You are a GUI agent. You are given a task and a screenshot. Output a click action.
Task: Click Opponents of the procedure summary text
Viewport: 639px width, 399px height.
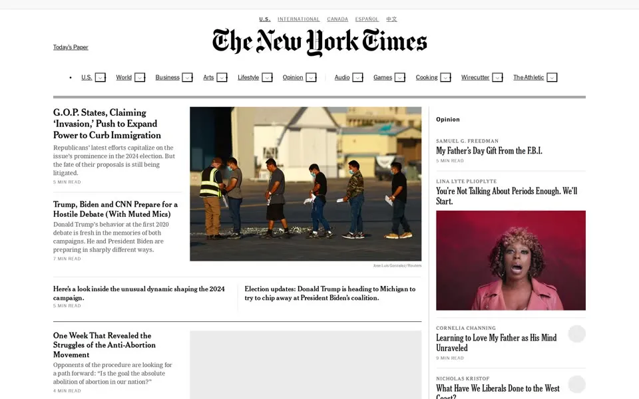click(112, 373)
